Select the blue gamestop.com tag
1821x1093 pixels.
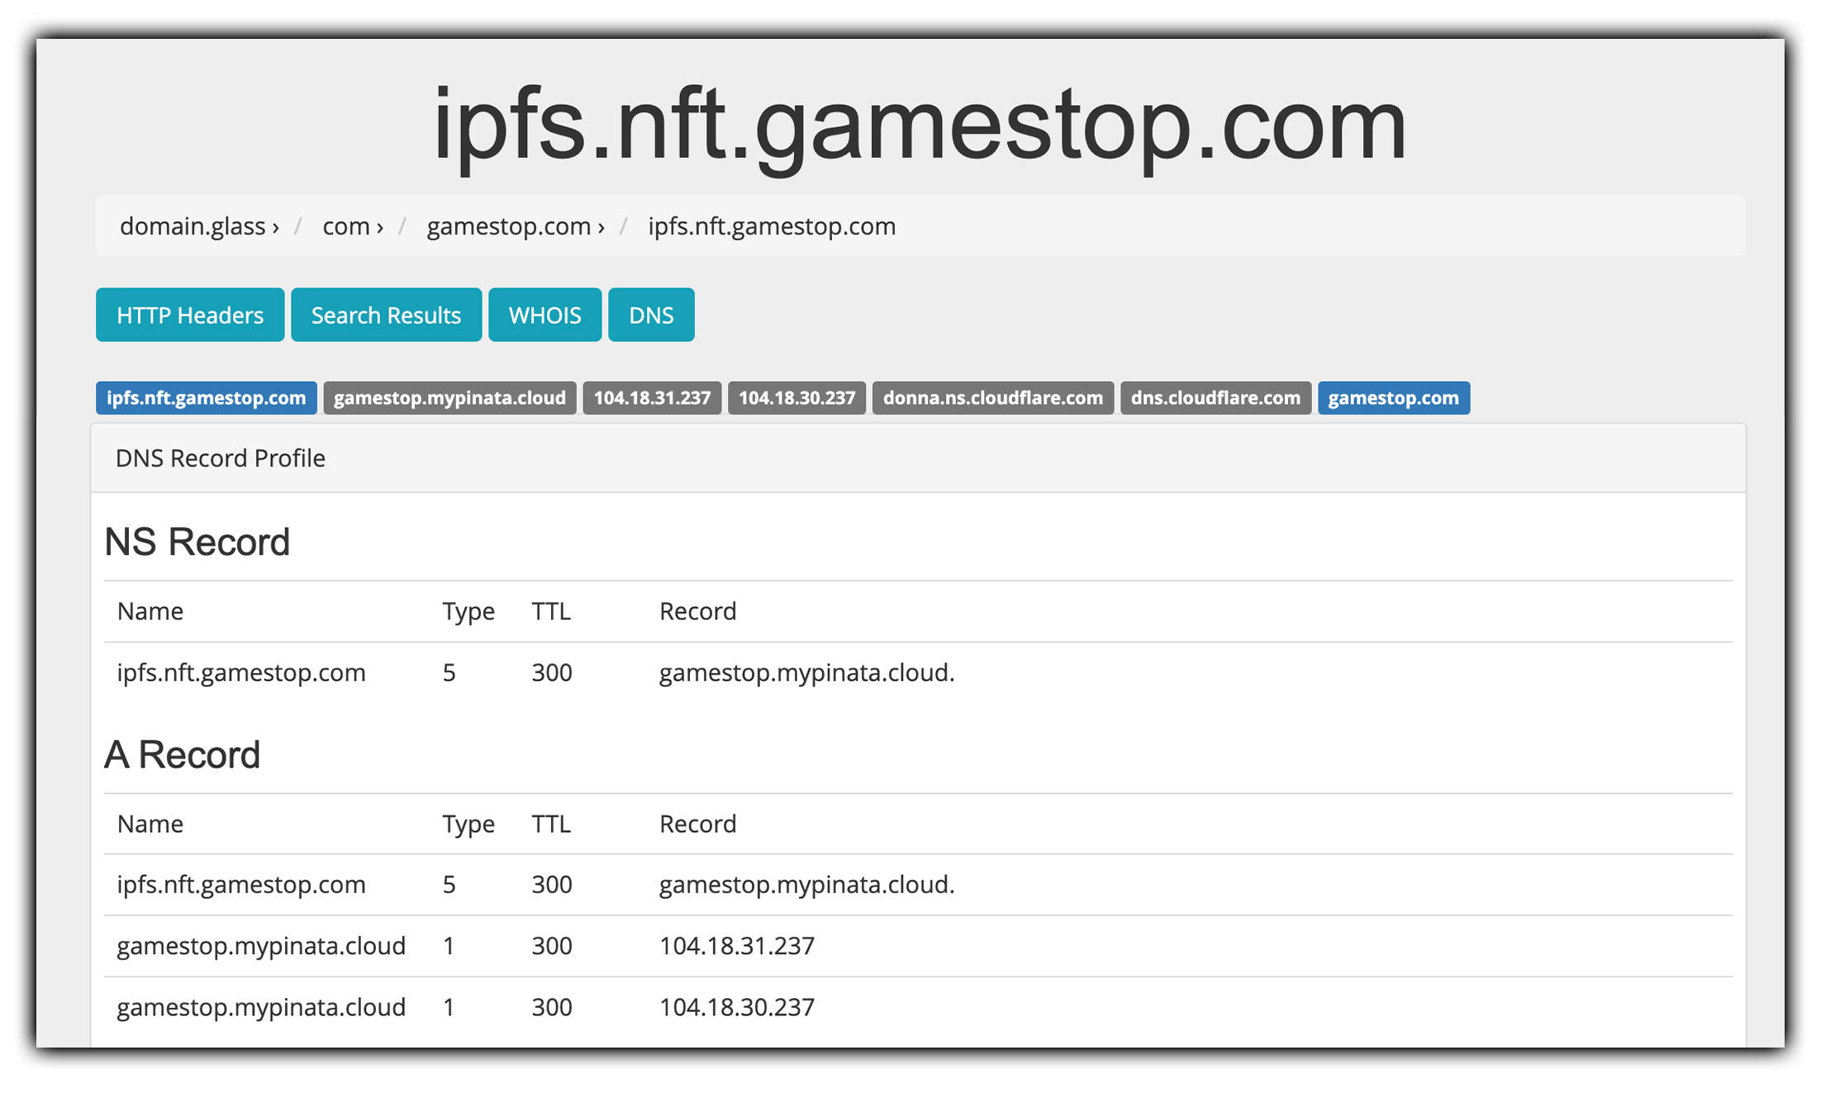[1394, 397]
